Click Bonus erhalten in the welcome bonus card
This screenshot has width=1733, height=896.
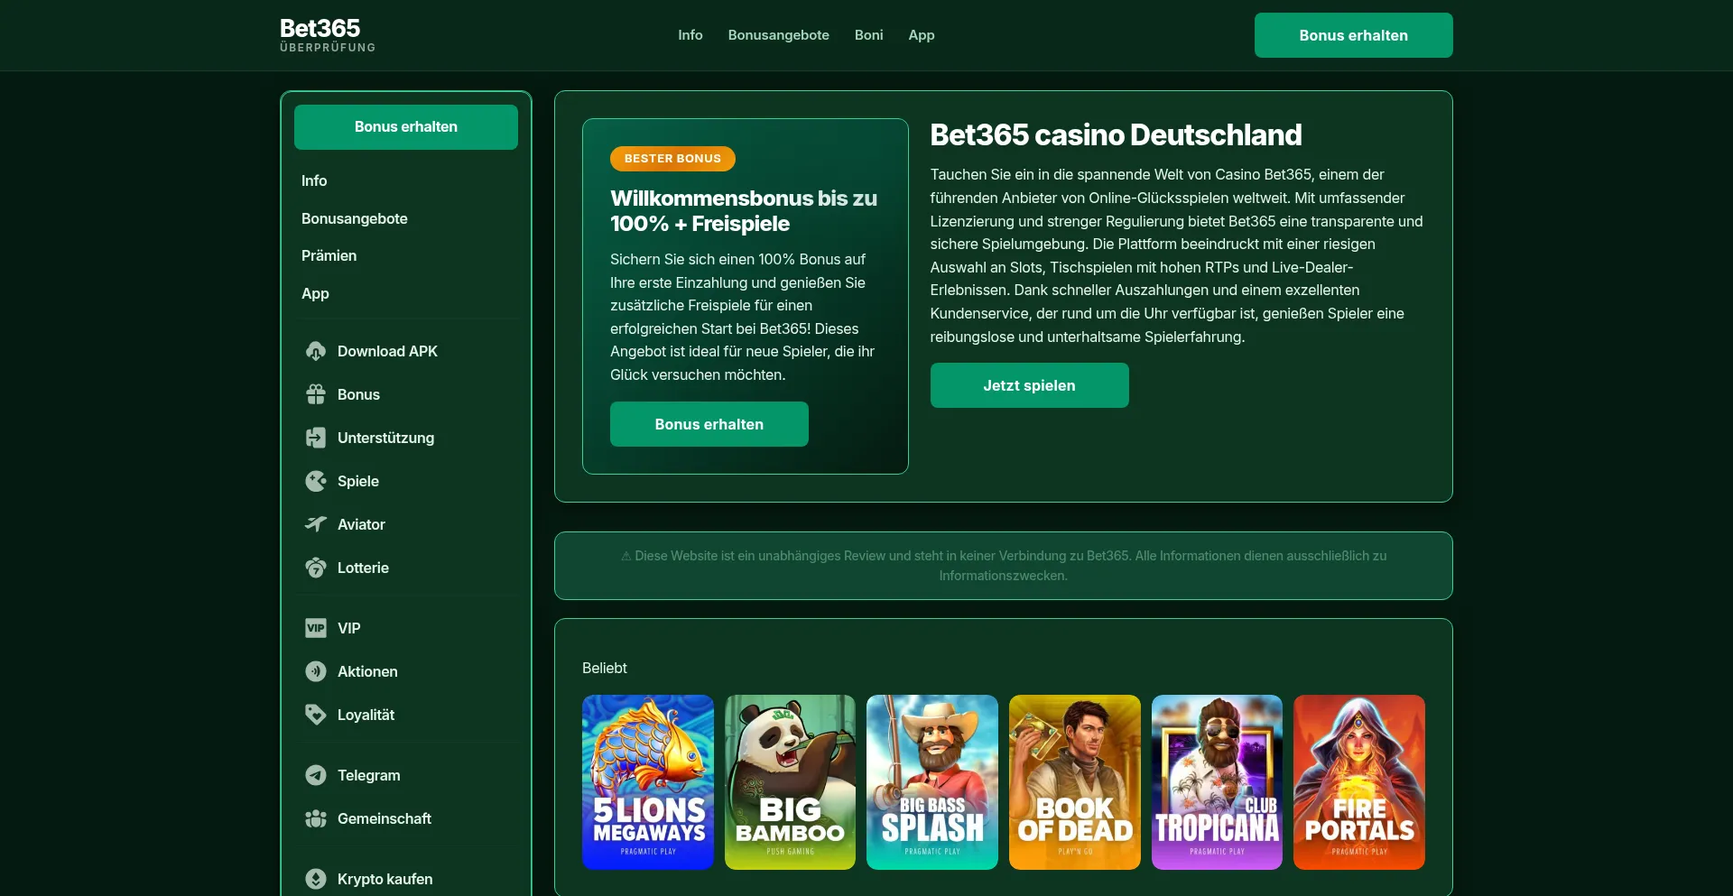tap(709, 424)
